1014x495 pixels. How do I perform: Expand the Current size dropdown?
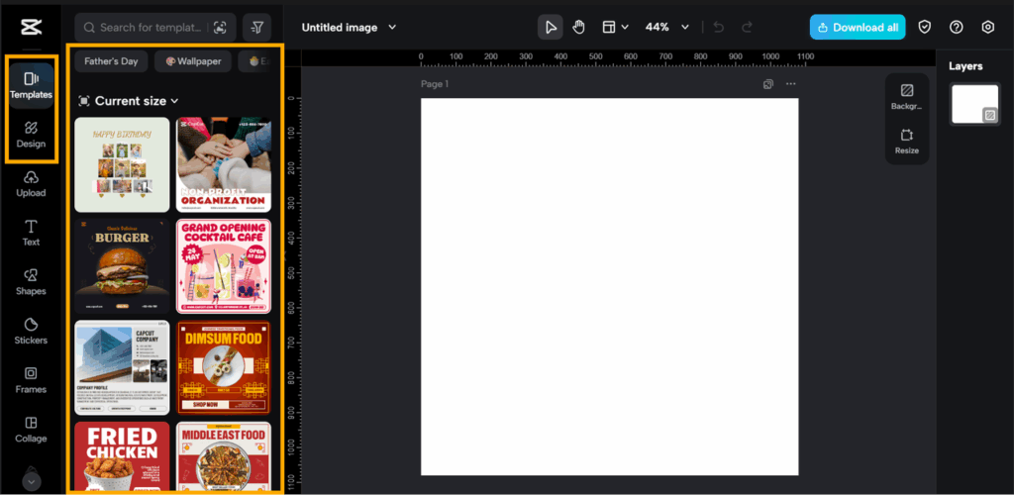(x=129, y=101)
